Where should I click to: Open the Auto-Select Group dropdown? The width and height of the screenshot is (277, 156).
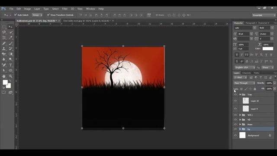[x=37, y=15]
